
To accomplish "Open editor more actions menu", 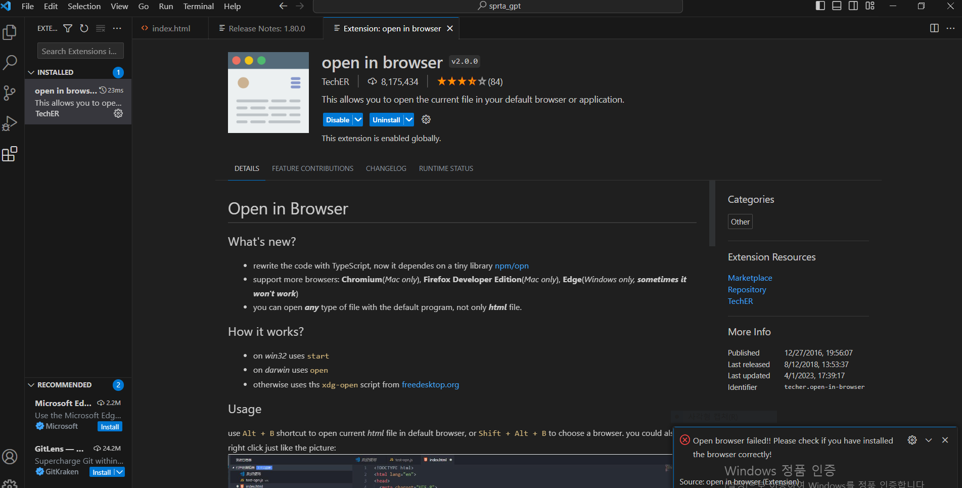I will pos(950,28).
